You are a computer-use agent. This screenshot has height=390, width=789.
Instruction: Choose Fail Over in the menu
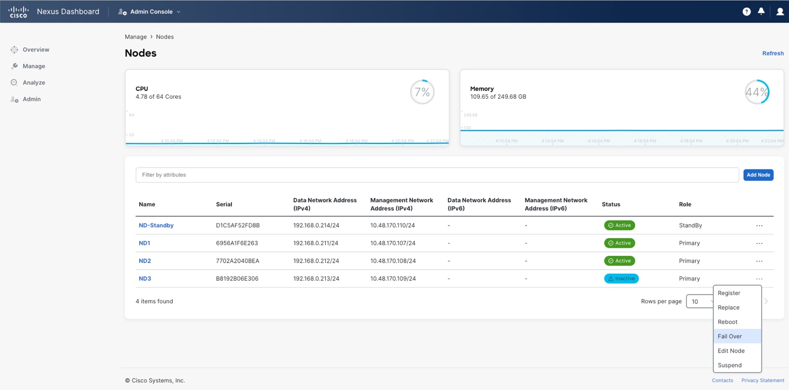point(737,336)
